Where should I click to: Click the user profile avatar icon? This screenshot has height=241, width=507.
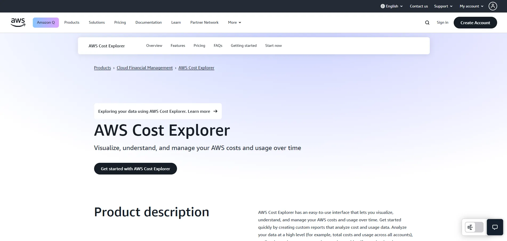pyautogui.click(x=493, y=6)
